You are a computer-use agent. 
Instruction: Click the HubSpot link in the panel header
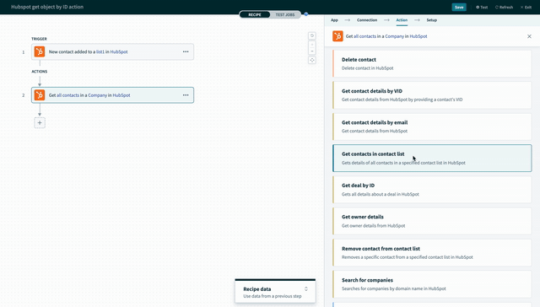click(x=418, y=36)
